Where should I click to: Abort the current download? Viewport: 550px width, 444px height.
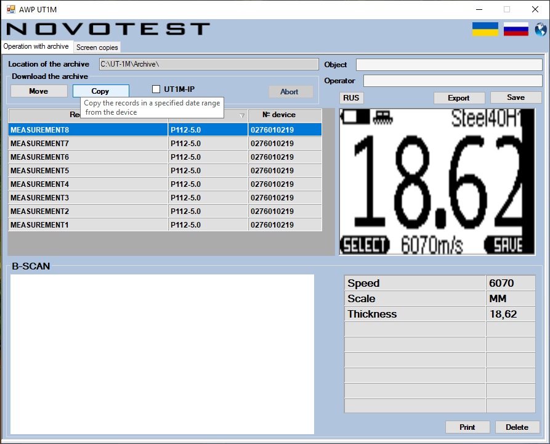[x=290, y=91]
